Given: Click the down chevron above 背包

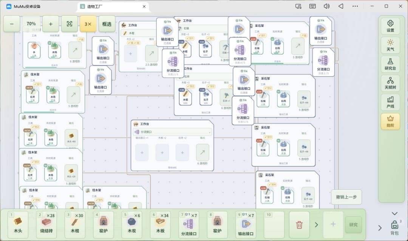Looking at the screenshot, I should tap(394, 214).
